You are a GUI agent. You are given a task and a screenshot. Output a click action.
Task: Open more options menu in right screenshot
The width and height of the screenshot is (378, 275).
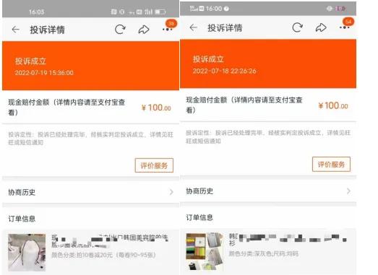tap(345, 27)
